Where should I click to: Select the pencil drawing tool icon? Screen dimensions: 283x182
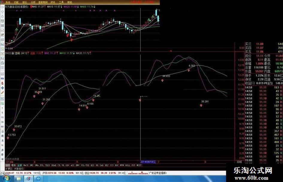(2, 93)
